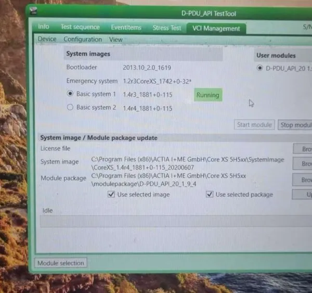The width and height of the screenshot is (312, 293).
Task: Click the Module selection button
Action: 61,263
